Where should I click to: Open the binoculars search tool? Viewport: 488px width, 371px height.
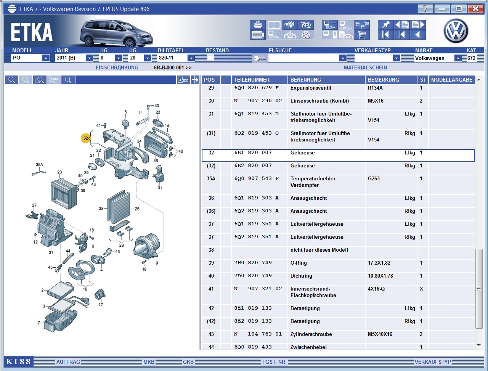[x=289, y=25]
